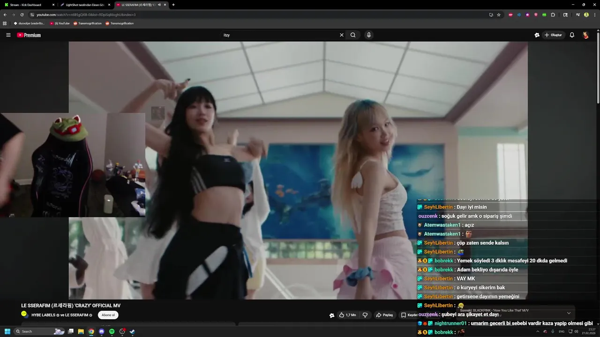The height and width of the screenshot is (337, 600).
Task: Open Discord from the taskbar
Action: click(102, 331)
